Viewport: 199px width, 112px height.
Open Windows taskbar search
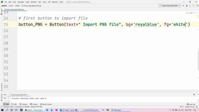(7, 110)
